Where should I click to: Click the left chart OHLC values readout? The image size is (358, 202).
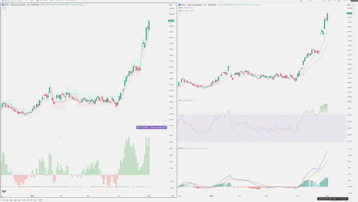click(x=64, y=5)
